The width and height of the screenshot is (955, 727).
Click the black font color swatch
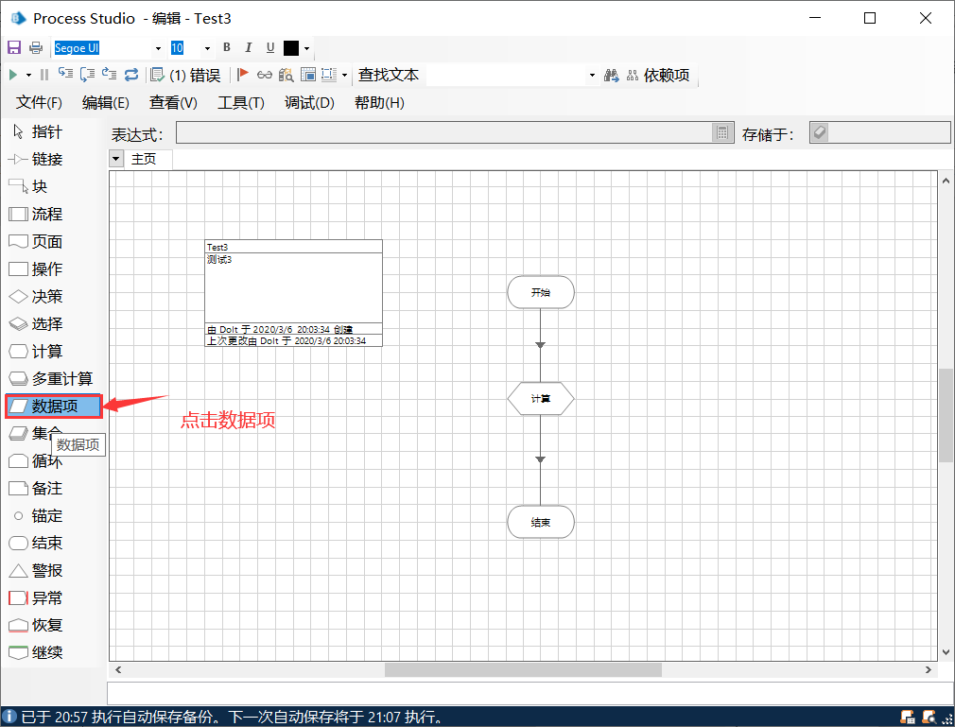pyautogui.click(x=291, y=48)
